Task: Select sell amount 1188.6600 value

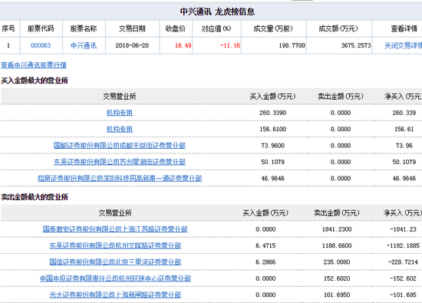Action: 337,245
